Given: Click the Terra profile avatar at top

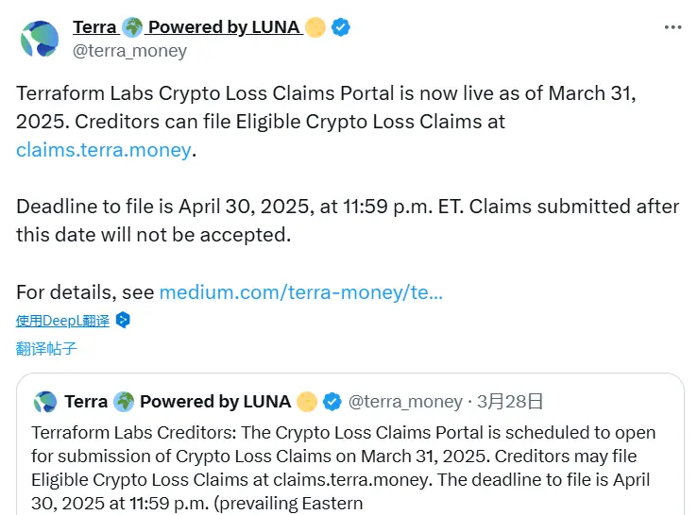Looking at the screenshot, I should pyautogui.click(x=40, y=38).
